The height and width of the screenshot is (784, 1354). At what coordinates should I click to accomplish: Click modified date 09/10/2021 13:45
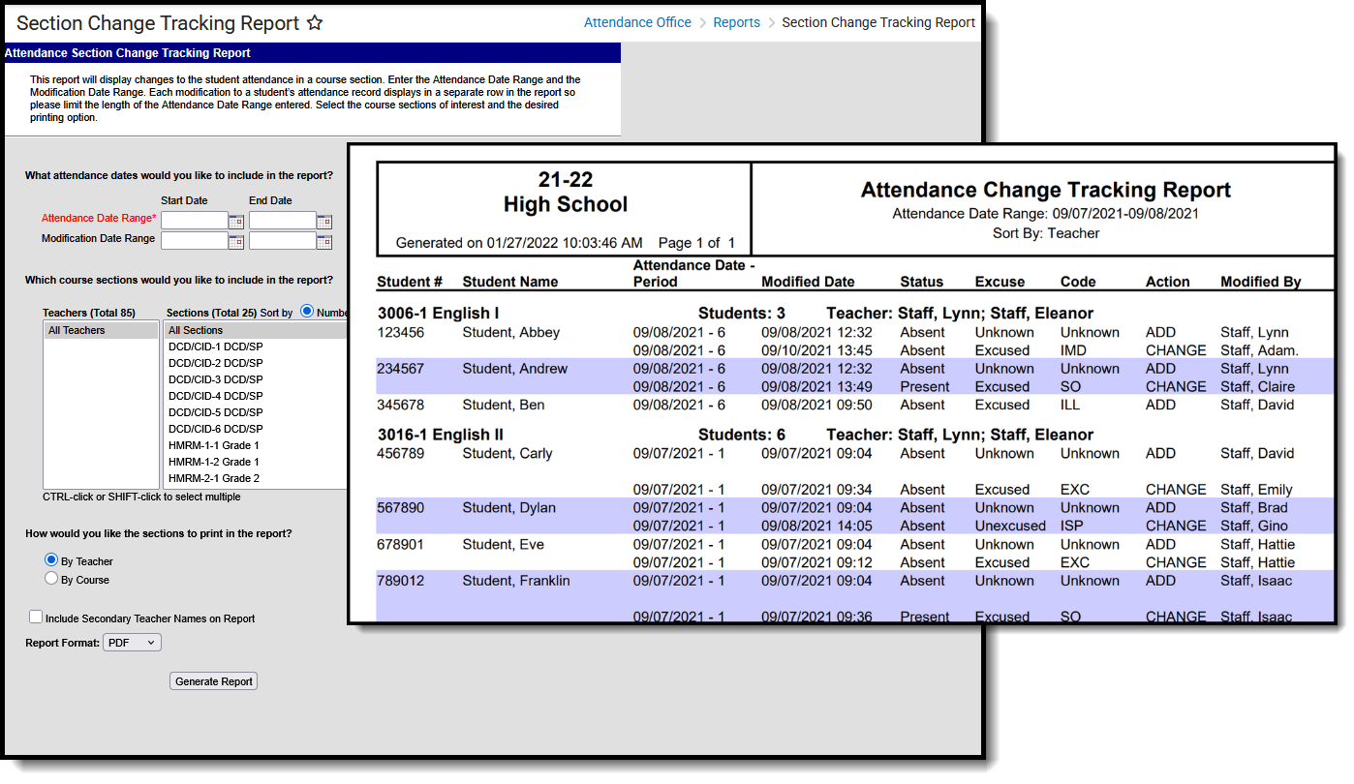[x=816, y=350]
